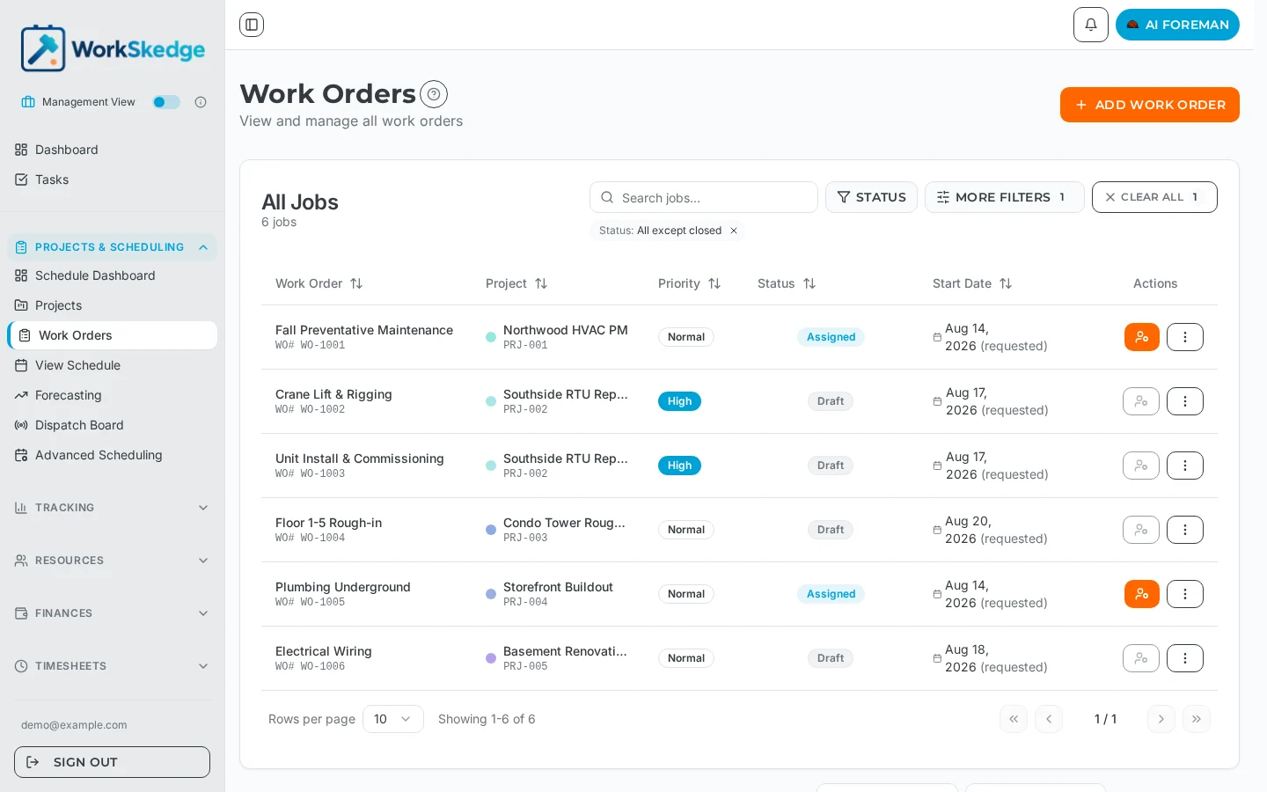Open actions menu for WO-1001
The width and height of the screenshot is (1267, 792).
[x=1184, y=337]
